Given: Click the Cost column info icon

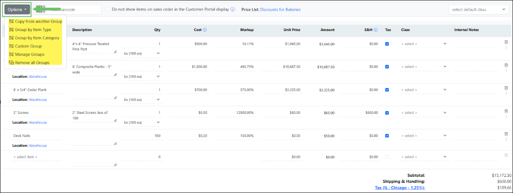Looking at the screenshot, I should click(205, 30).
